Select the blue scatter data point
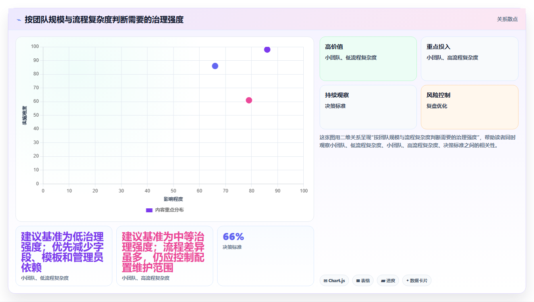534x302 pixels. (215, 66)
